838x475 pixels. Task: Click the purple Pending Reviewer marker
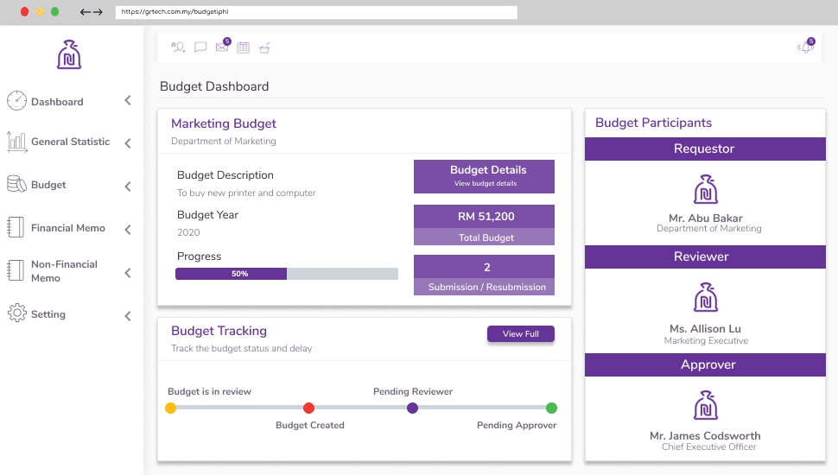(412, 408)
